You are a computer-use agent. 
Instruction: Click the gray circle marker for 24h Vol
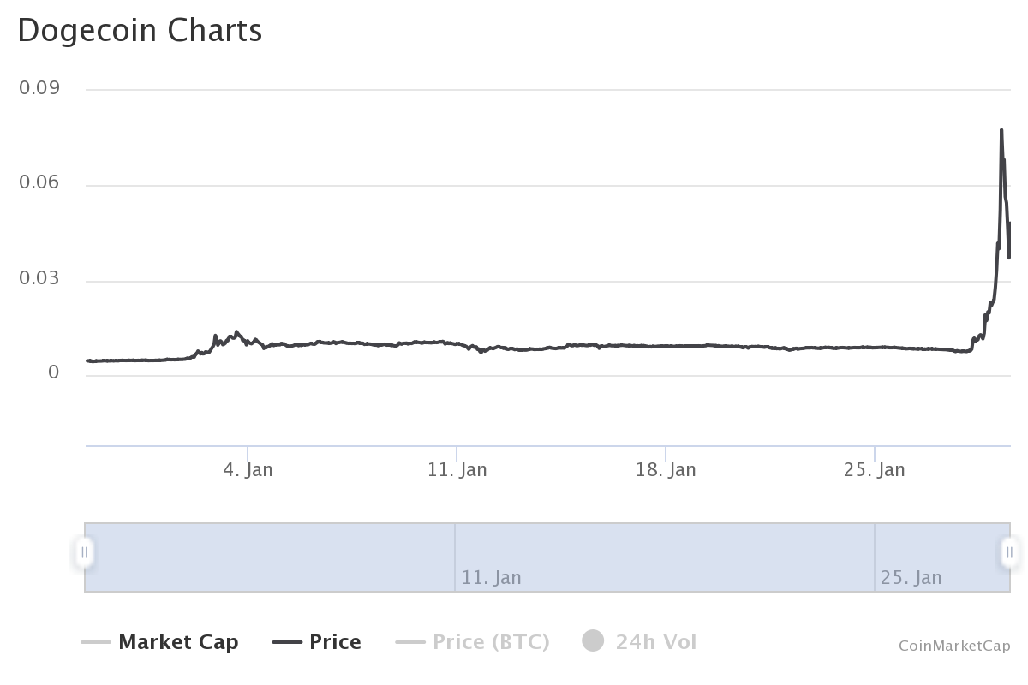tap(593, 640)
